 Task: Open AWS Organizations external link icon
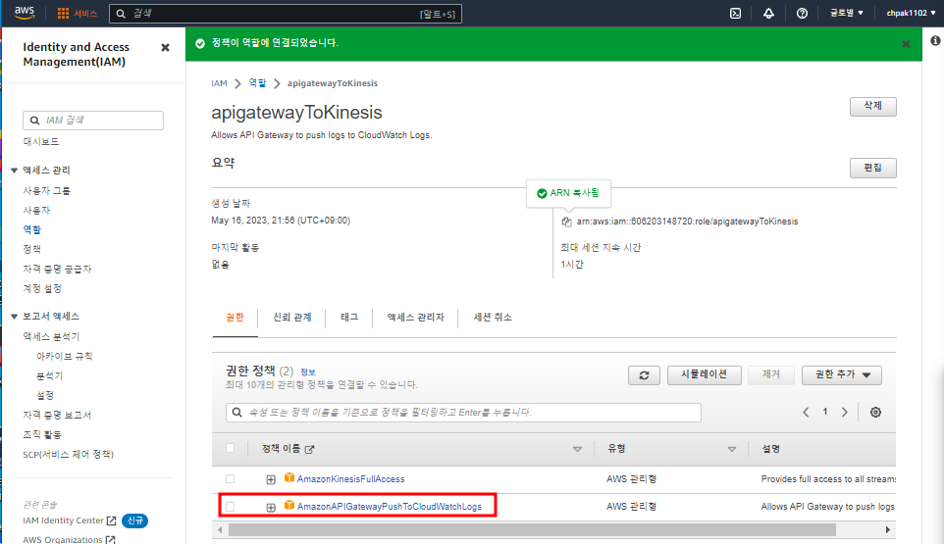click(x=110, y=540)
